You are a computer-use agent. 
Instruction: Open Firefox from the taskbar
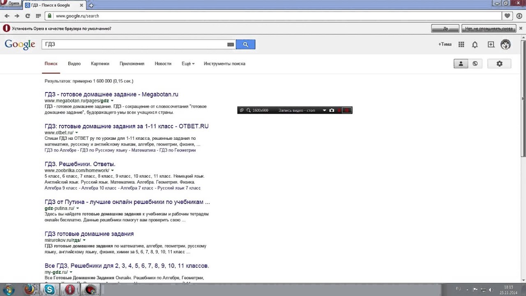30,289
